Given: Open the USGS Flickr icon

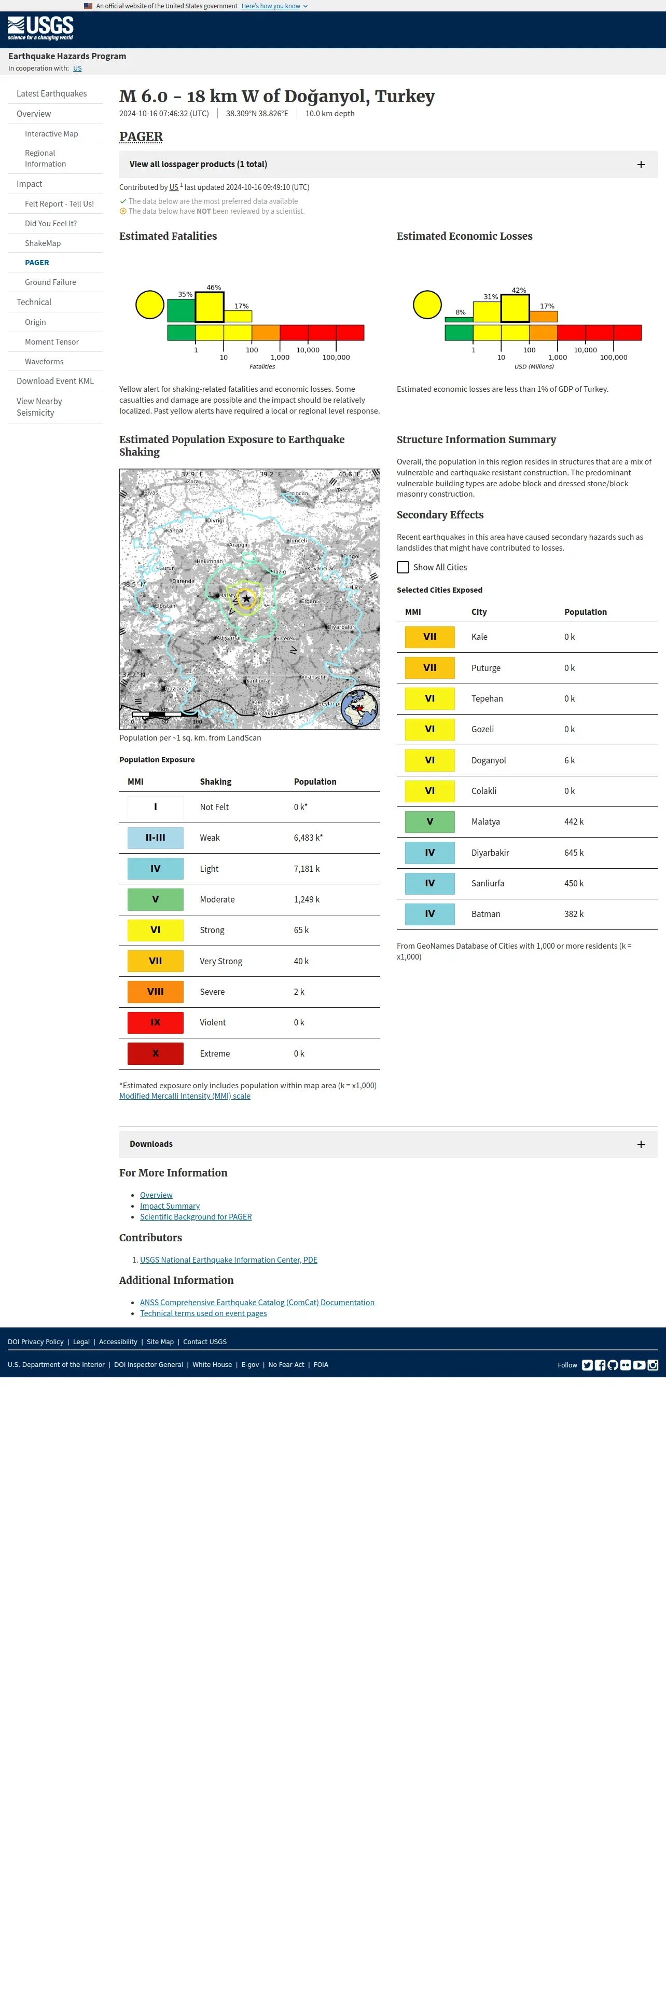Looking at the screenshot, I should point(626,1365).
